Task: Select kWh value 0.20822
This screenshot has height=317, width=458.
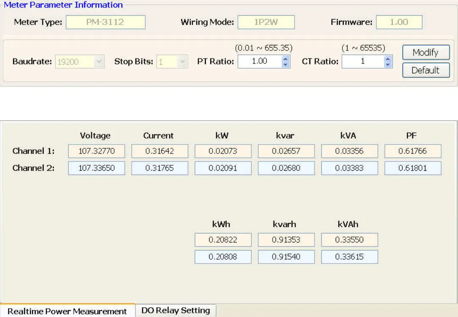Action: point(223,240)
